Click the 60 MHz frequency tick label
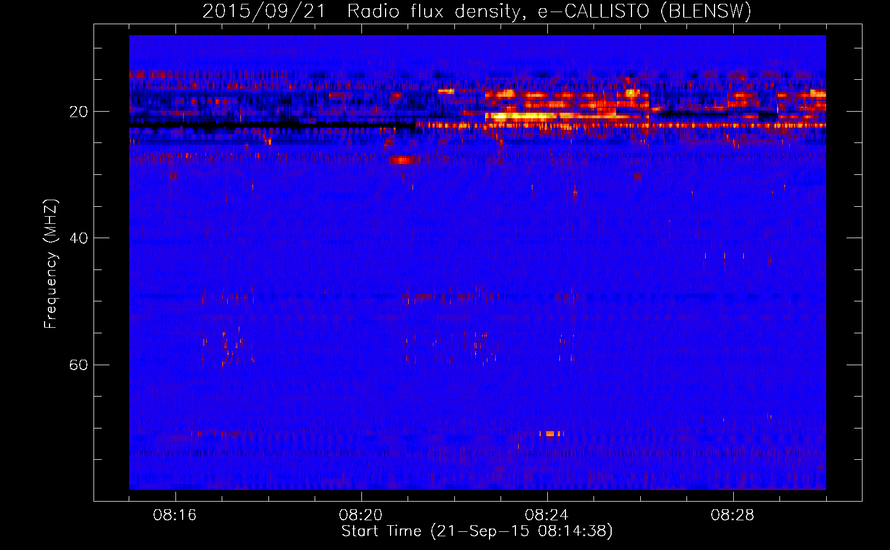890x550 pixels. pos(78,365)
